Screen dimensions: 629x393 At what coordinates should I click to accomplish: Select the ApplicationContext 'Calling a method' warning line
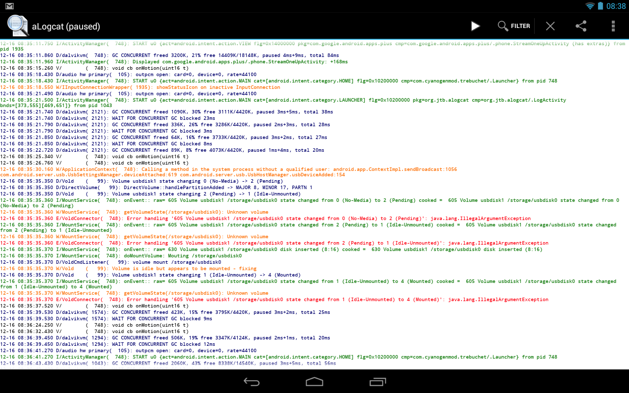[229, 172]
